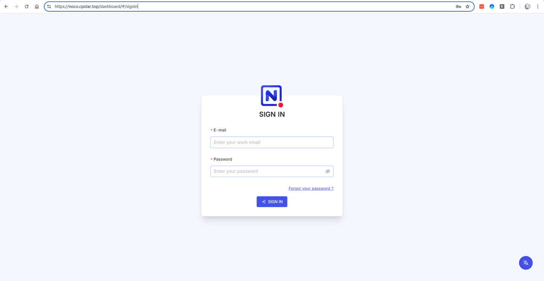Open the language switcher at bottom right
The width and height of the screenshot is (544, 281).
click(525, 263)
